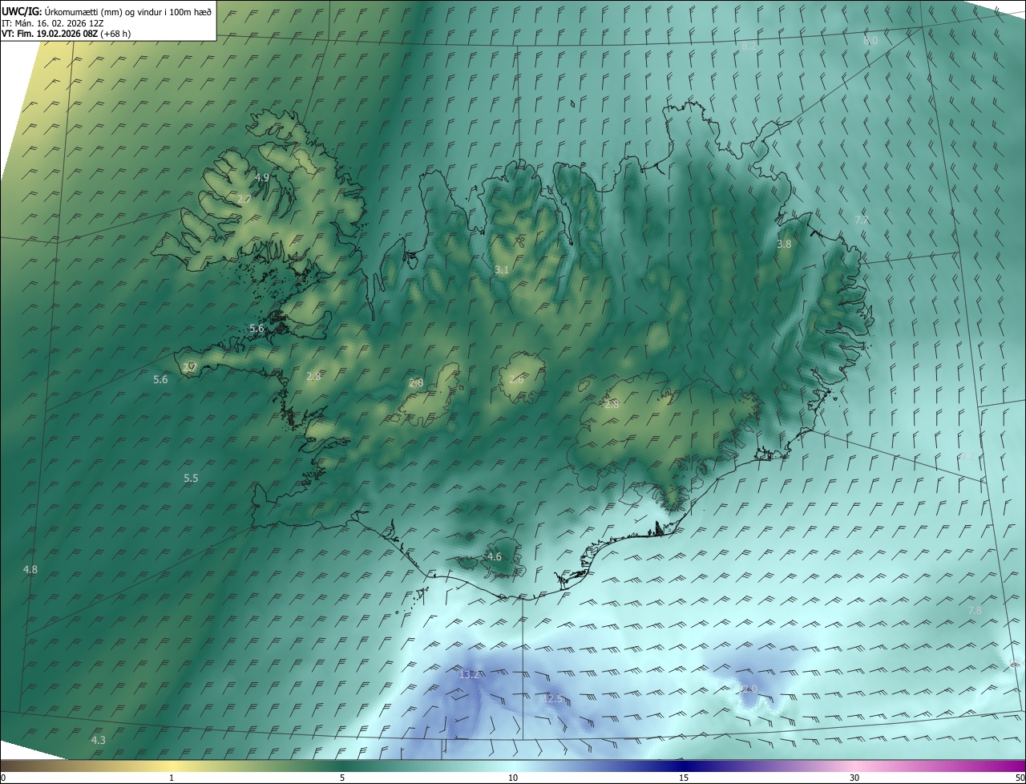Click the 4.3 value label in the southwest corner
Image resolution: width=1026 pixels, height=784 pixels.
(99, 740)
